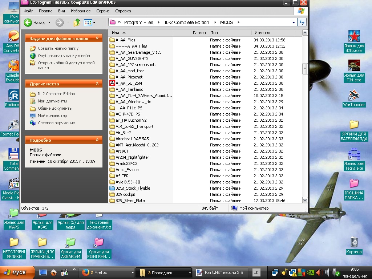
Task: Open the WarThunder desktop shortcut
Action: pos(354,96)
